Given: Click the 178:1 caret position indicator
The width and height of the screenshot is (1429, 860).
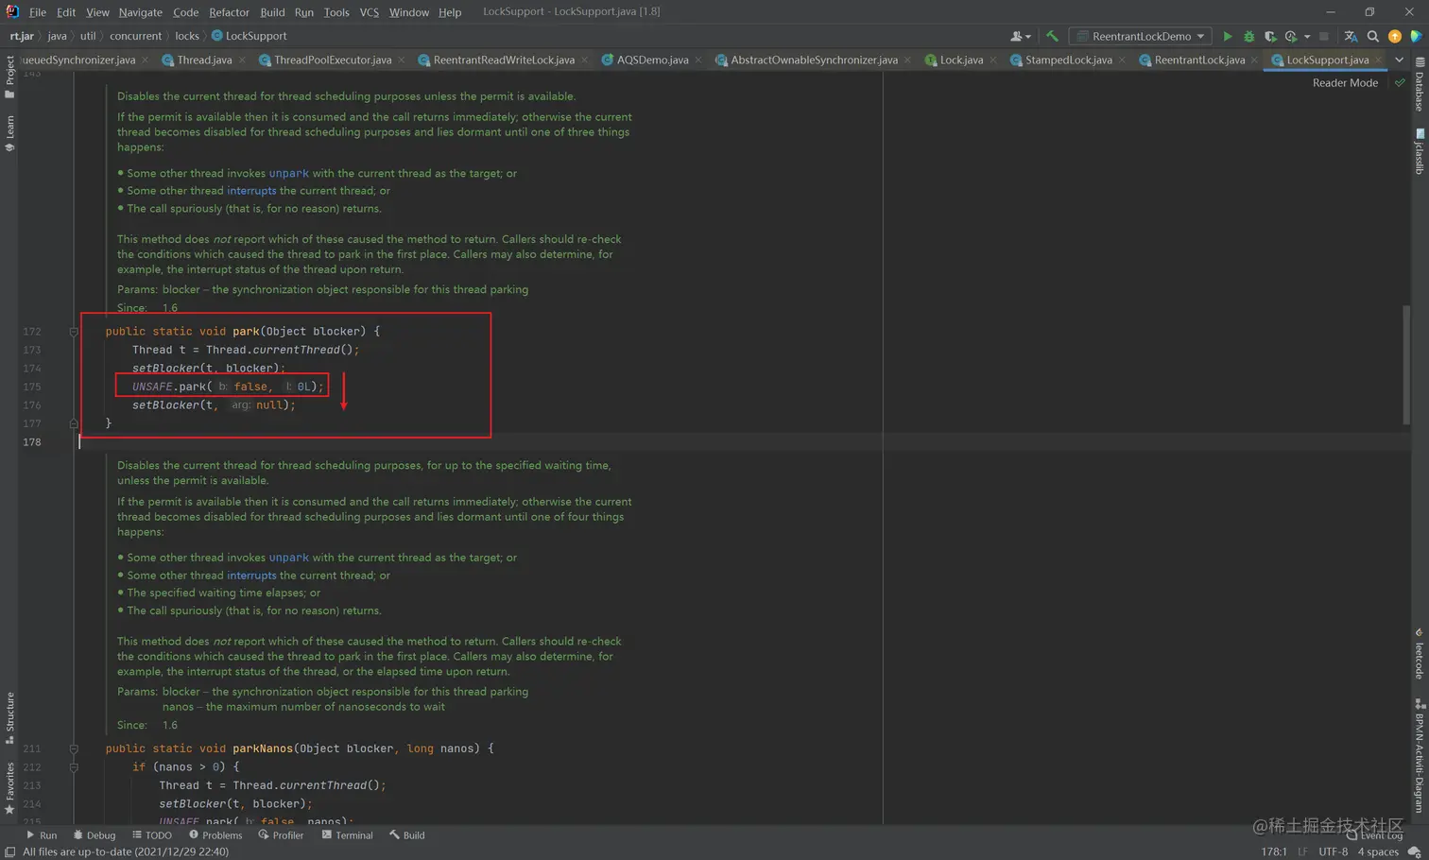Looking at the screenshot, I should 1273,851.
